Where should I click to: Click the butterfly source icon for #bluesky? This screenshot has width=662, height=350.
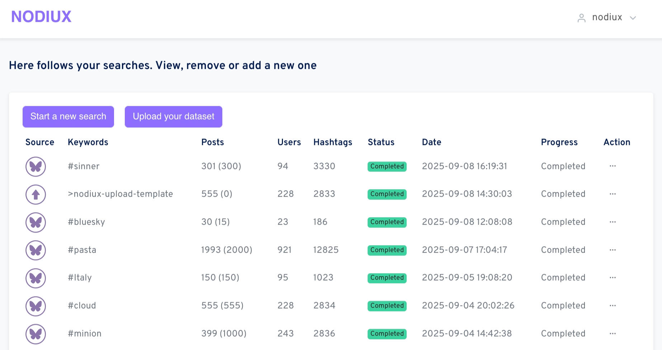pos(36,222)
